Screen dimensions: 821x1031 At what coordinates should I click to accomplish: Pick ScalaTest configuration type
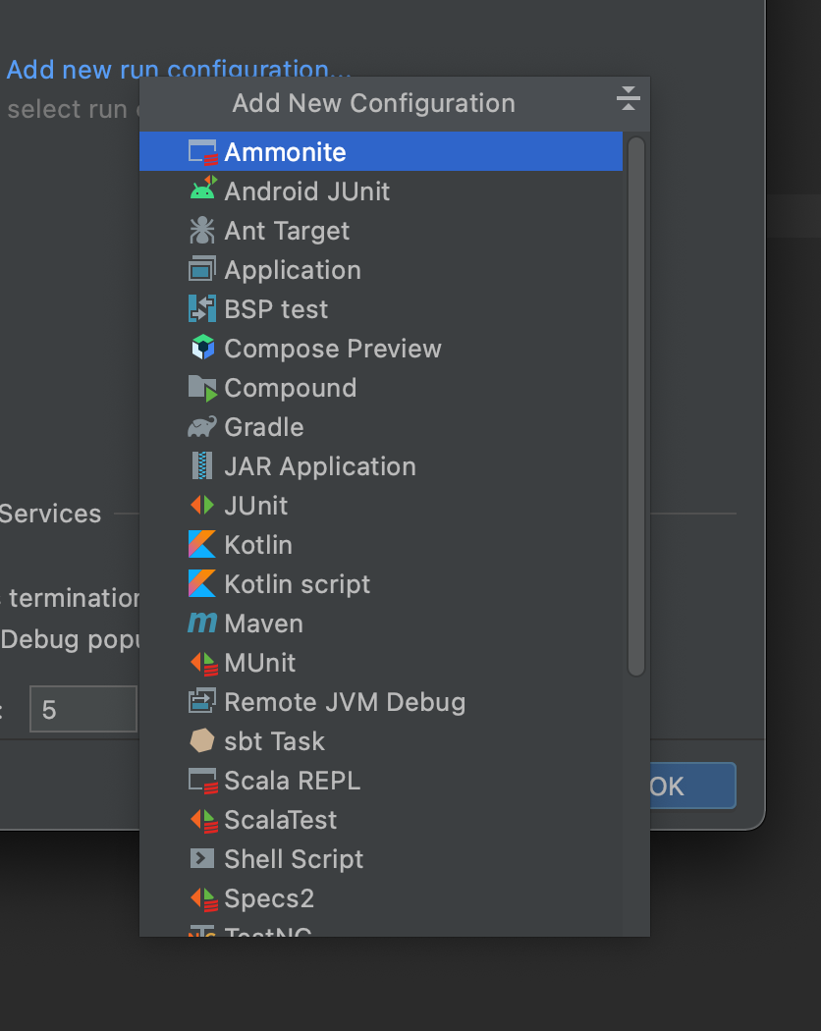click(381, 820)
